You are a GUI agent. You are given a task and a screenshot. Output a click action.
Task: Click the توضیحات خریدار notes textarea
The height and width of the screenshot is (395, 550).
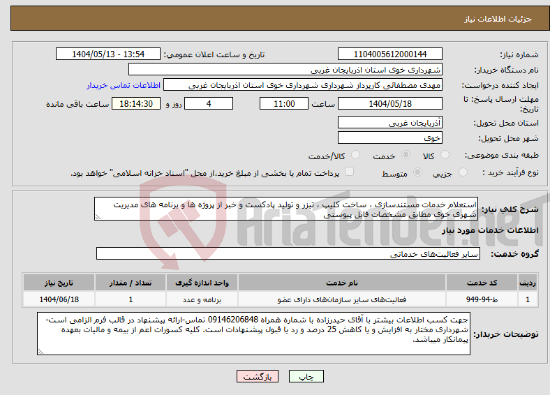pyautogui.click(x=253, y=334)
